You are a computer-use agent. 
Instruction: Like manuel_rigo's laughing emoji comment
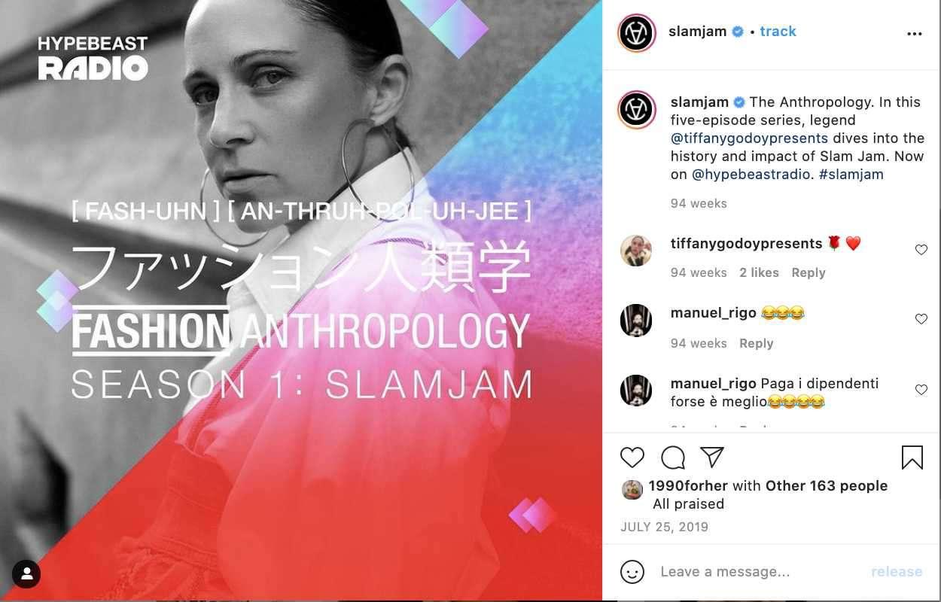921,319
